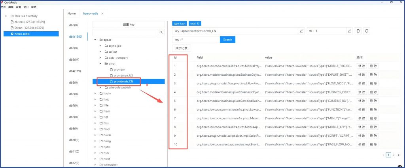
Task: Select the cluster-[127.0.0.1:6379] connection
Action: point(29,22)
